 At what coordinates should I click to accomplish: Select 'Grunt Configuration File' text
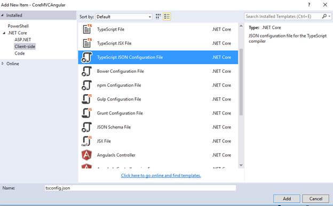[120, 113]
